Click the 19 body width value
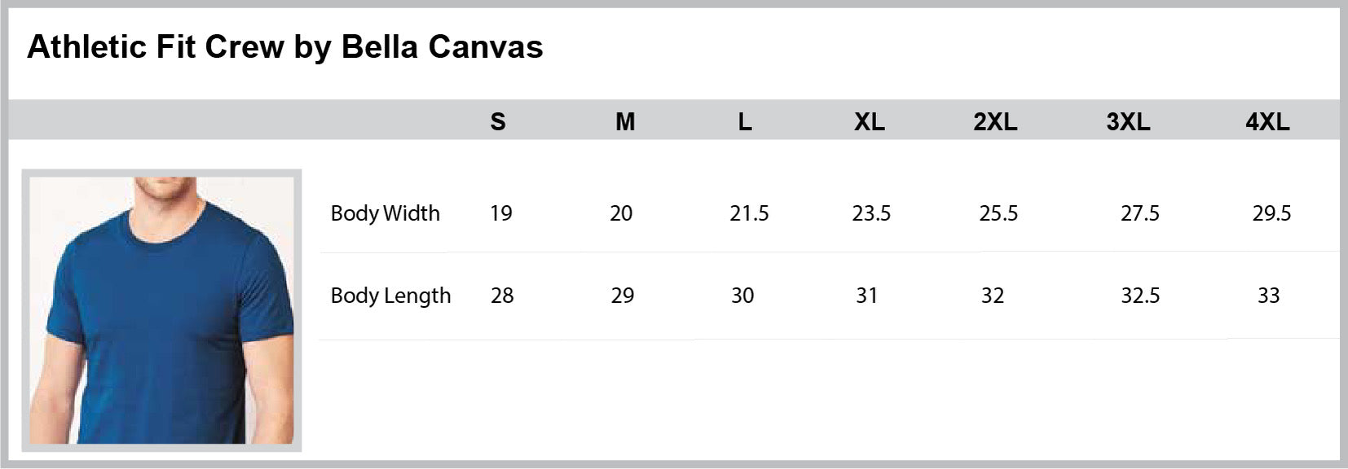Image resolution: width=1348 pixels, height=469 pixels. coord(501,213)
